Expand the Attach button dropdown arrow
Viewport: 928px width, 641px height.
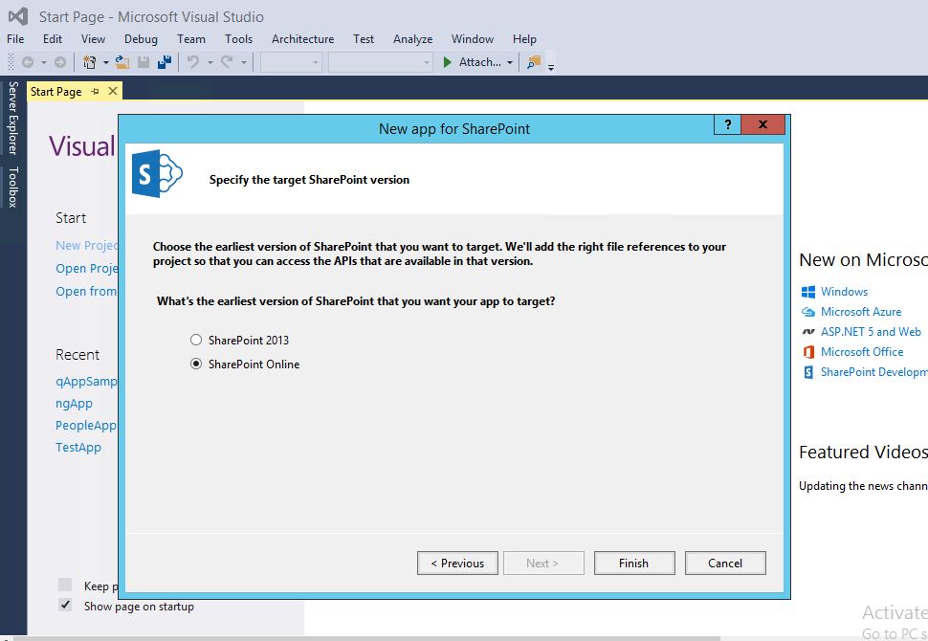[510, 62]
